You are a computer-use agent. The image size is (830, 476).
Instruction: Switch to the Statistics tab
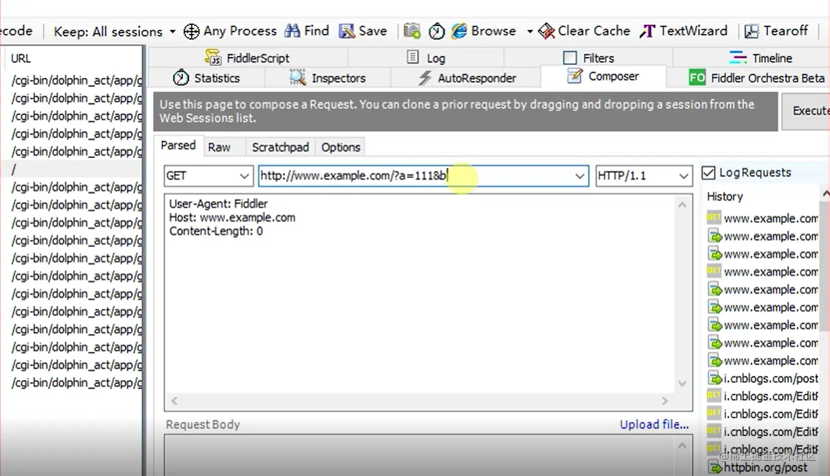[x=206, y=78]
